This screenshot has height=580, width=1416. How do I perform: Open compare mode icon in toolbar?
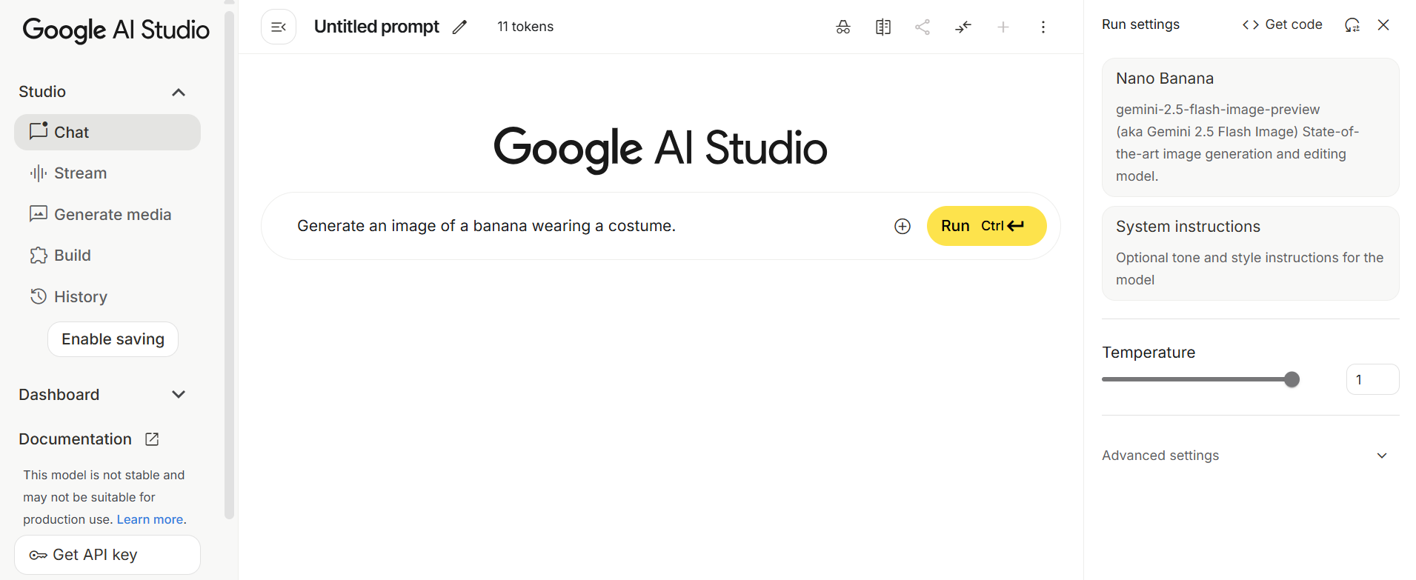pyautogui.click(x=883, y=27)
